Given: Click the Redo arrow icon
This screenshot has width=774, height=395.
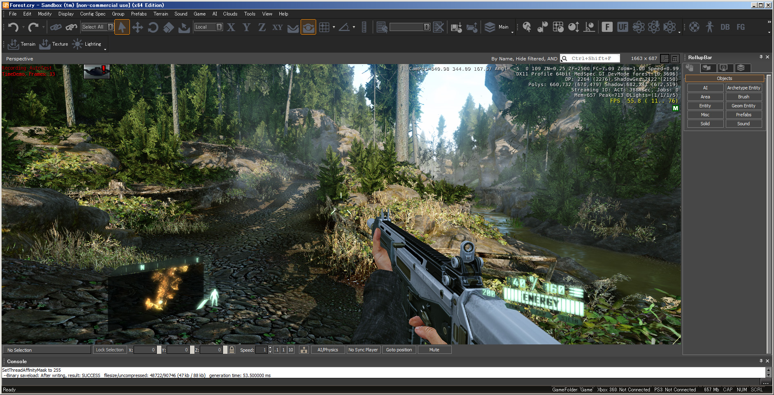Looking at the screenshot, I should [33, 27].
